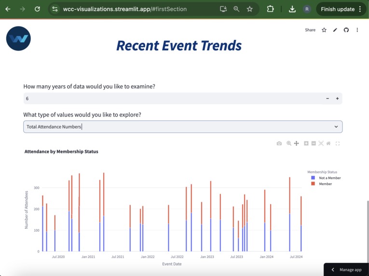369x276 pixels.
Task: Click the Jan 2024 axis label
Action: pyautogui.click(x=266, y=257)
